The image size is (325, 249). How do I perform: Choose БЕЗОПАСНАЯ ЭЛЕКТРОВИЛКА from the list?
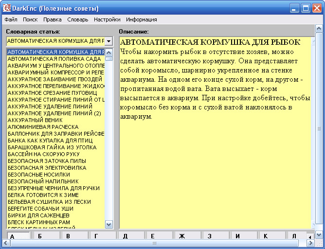click(47, 167)
